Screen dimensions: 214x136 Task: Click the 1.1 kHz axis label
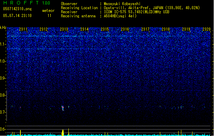tap(3, 44)
